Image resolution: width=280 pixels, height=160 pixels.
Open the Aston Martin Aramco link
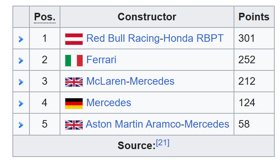pos(133,124)
